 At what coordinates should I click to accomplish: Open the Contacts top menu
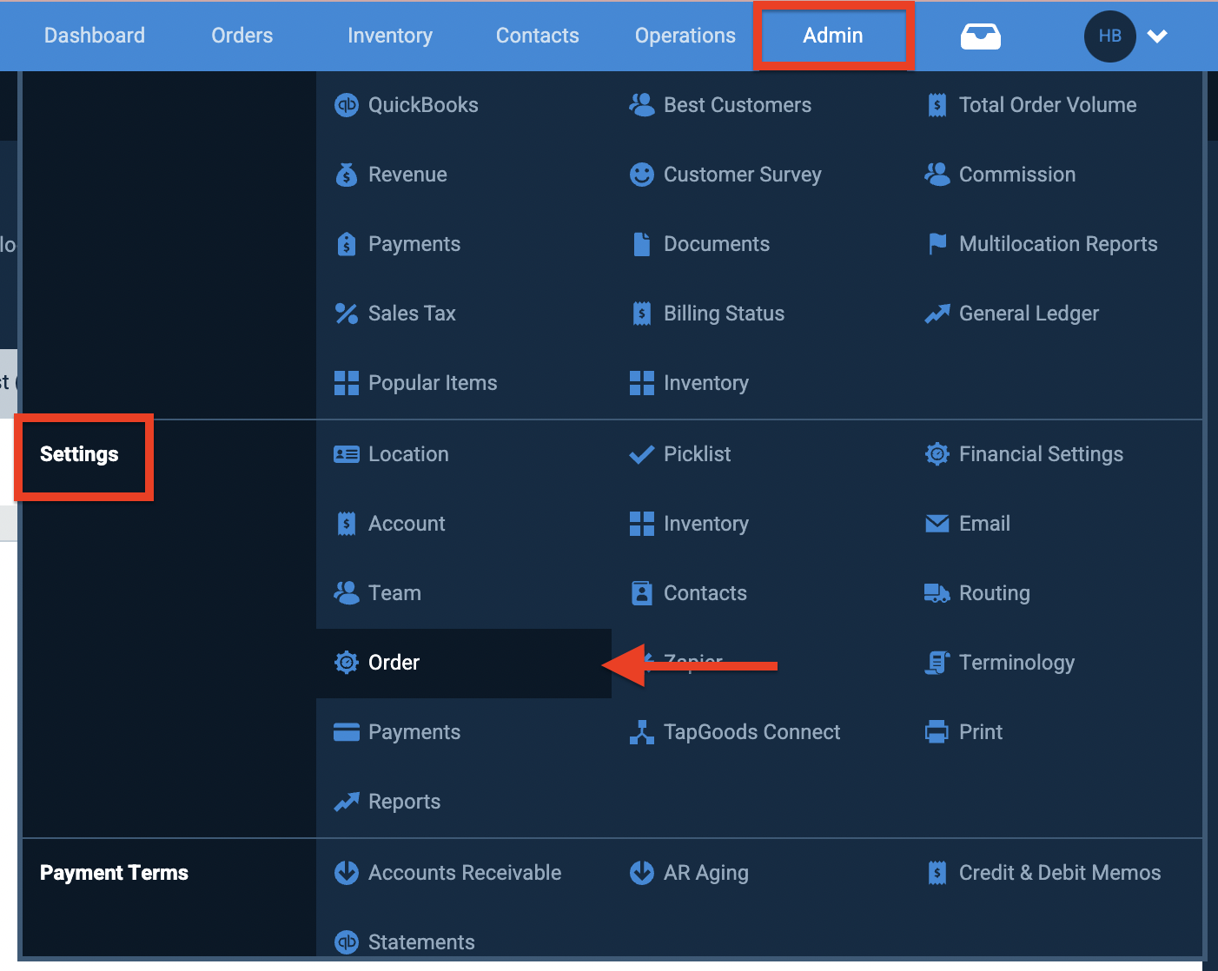[x=538, y=36]
